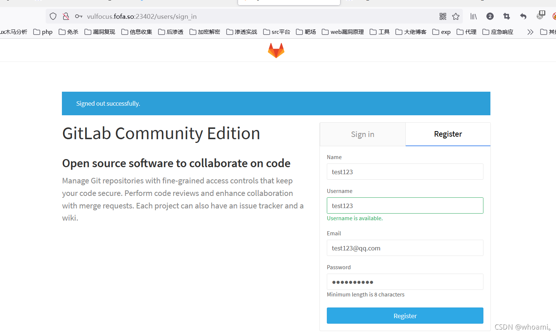This screenshot has width=556, height=334.
Task: Show more bookmarks with double chevron
Action: (x=530, y=32)
